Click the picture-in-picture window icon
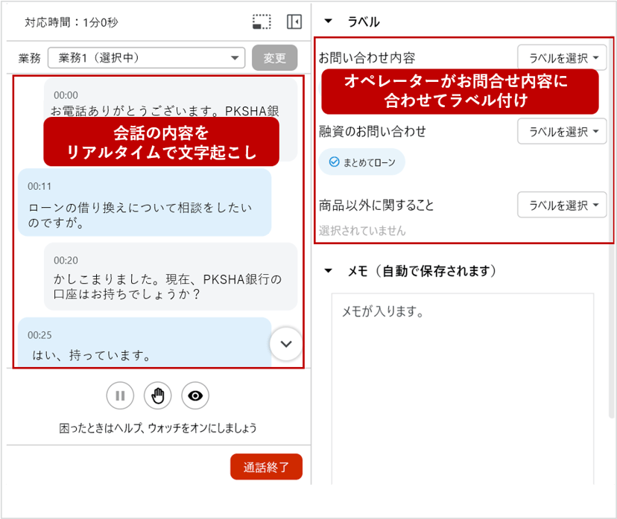Screen dimensions: 617x519 (262, 22)
